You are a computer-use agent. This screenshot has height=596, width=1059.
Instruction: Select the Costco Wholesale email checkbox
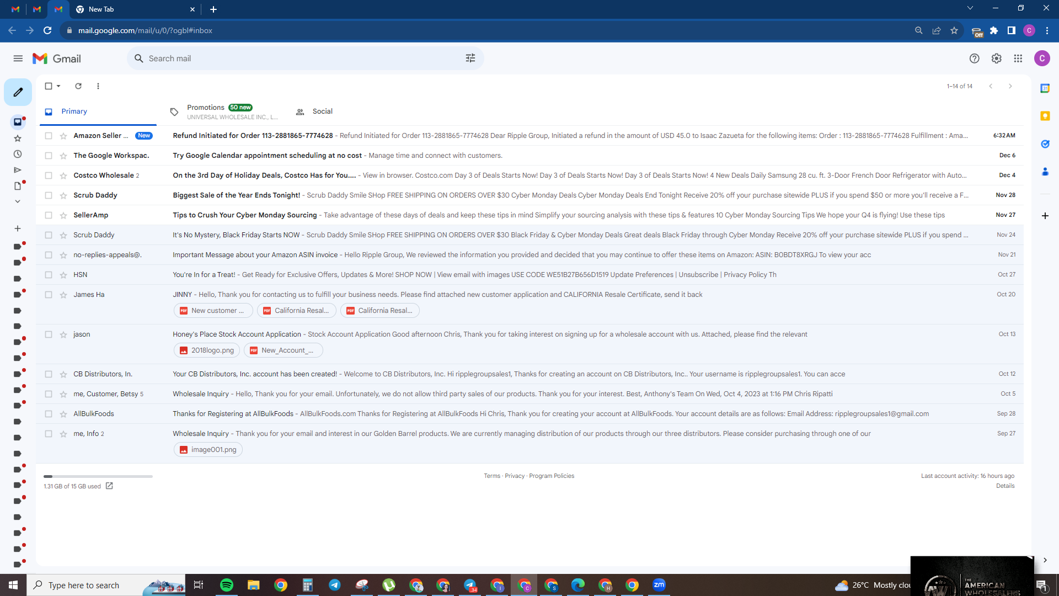point(49,175)
